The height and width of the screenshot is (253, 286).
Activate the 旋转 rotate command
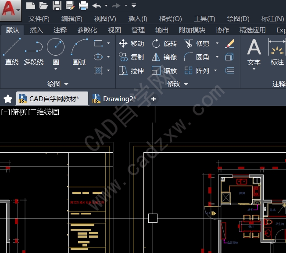click(x=164, y=43)
